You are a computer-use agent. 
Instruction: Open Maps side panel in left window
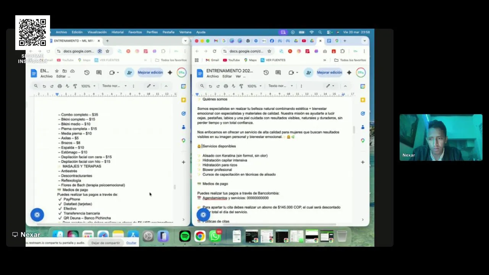tap(183, 141)
